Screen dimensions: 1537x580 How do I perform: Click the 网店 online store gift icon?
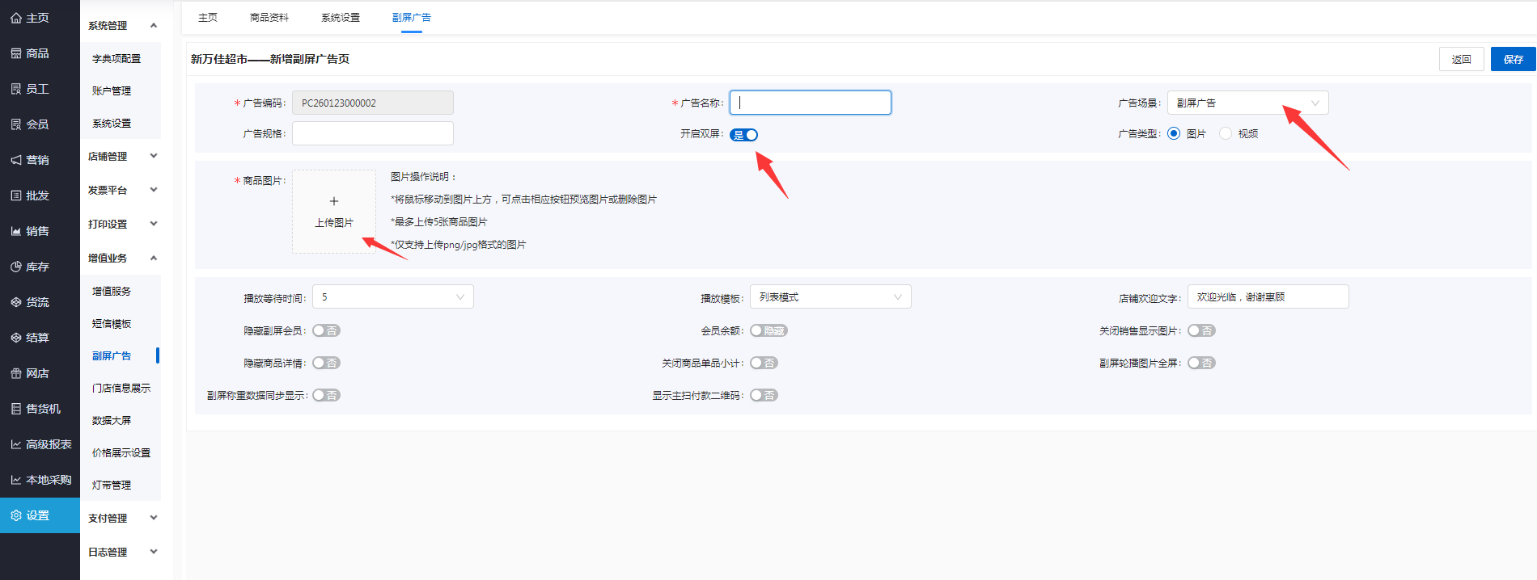pyautogui.click(x=16, y=373)
